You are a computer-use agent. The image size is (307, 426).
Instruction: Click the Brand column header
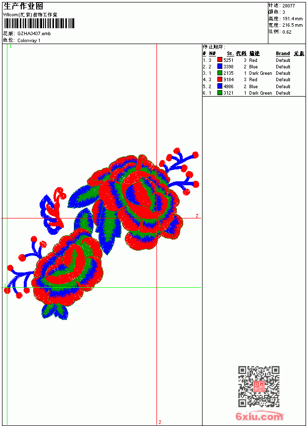point(283,53)
